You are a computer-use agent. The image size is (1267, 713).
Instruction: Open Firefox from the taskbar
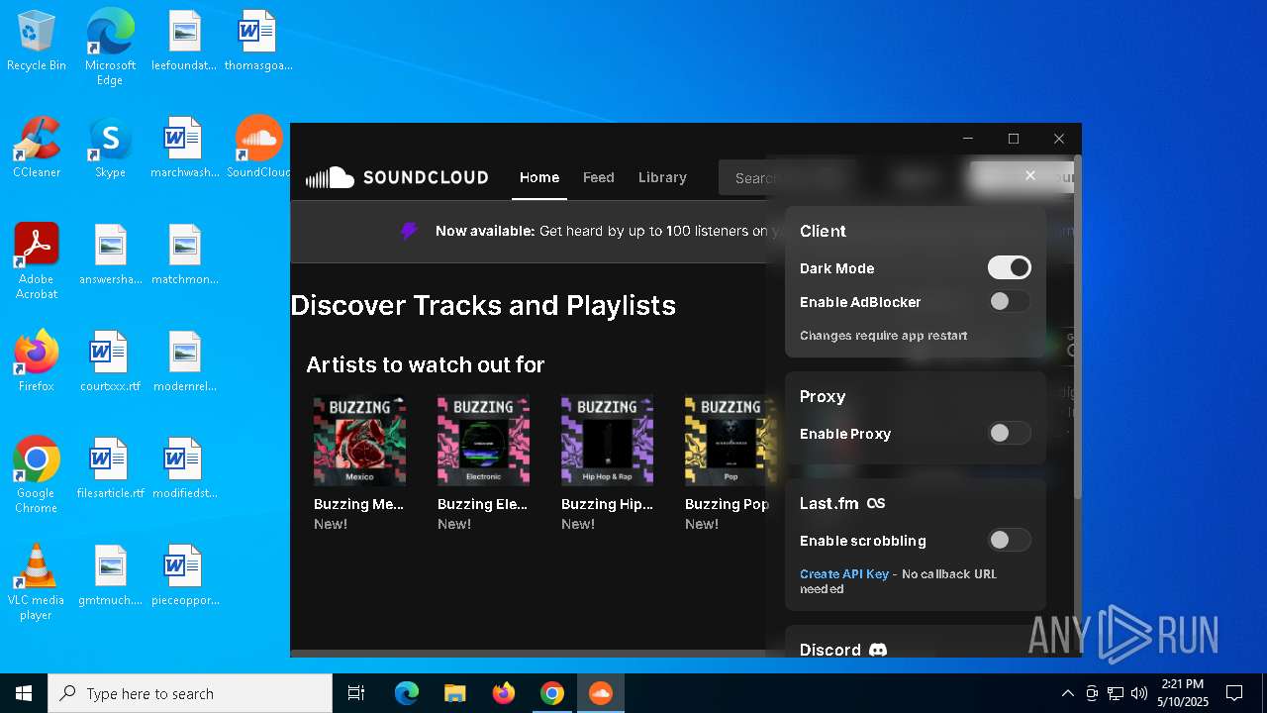coord(503,693)
